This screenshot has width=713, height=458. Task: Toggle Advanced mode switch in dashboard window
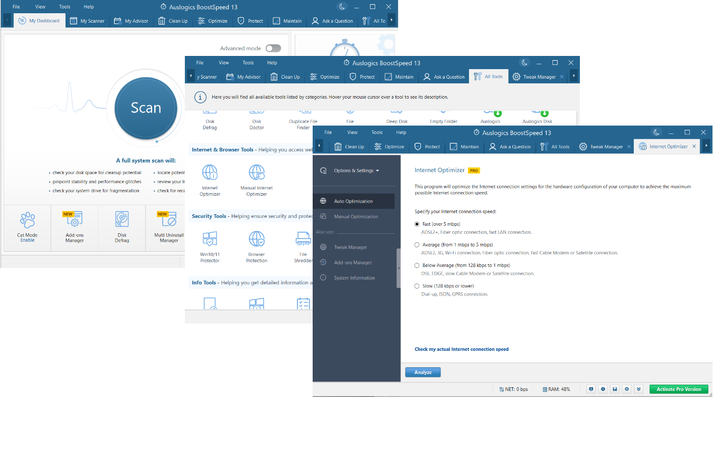pyautogui.click(x=273, y=48)
